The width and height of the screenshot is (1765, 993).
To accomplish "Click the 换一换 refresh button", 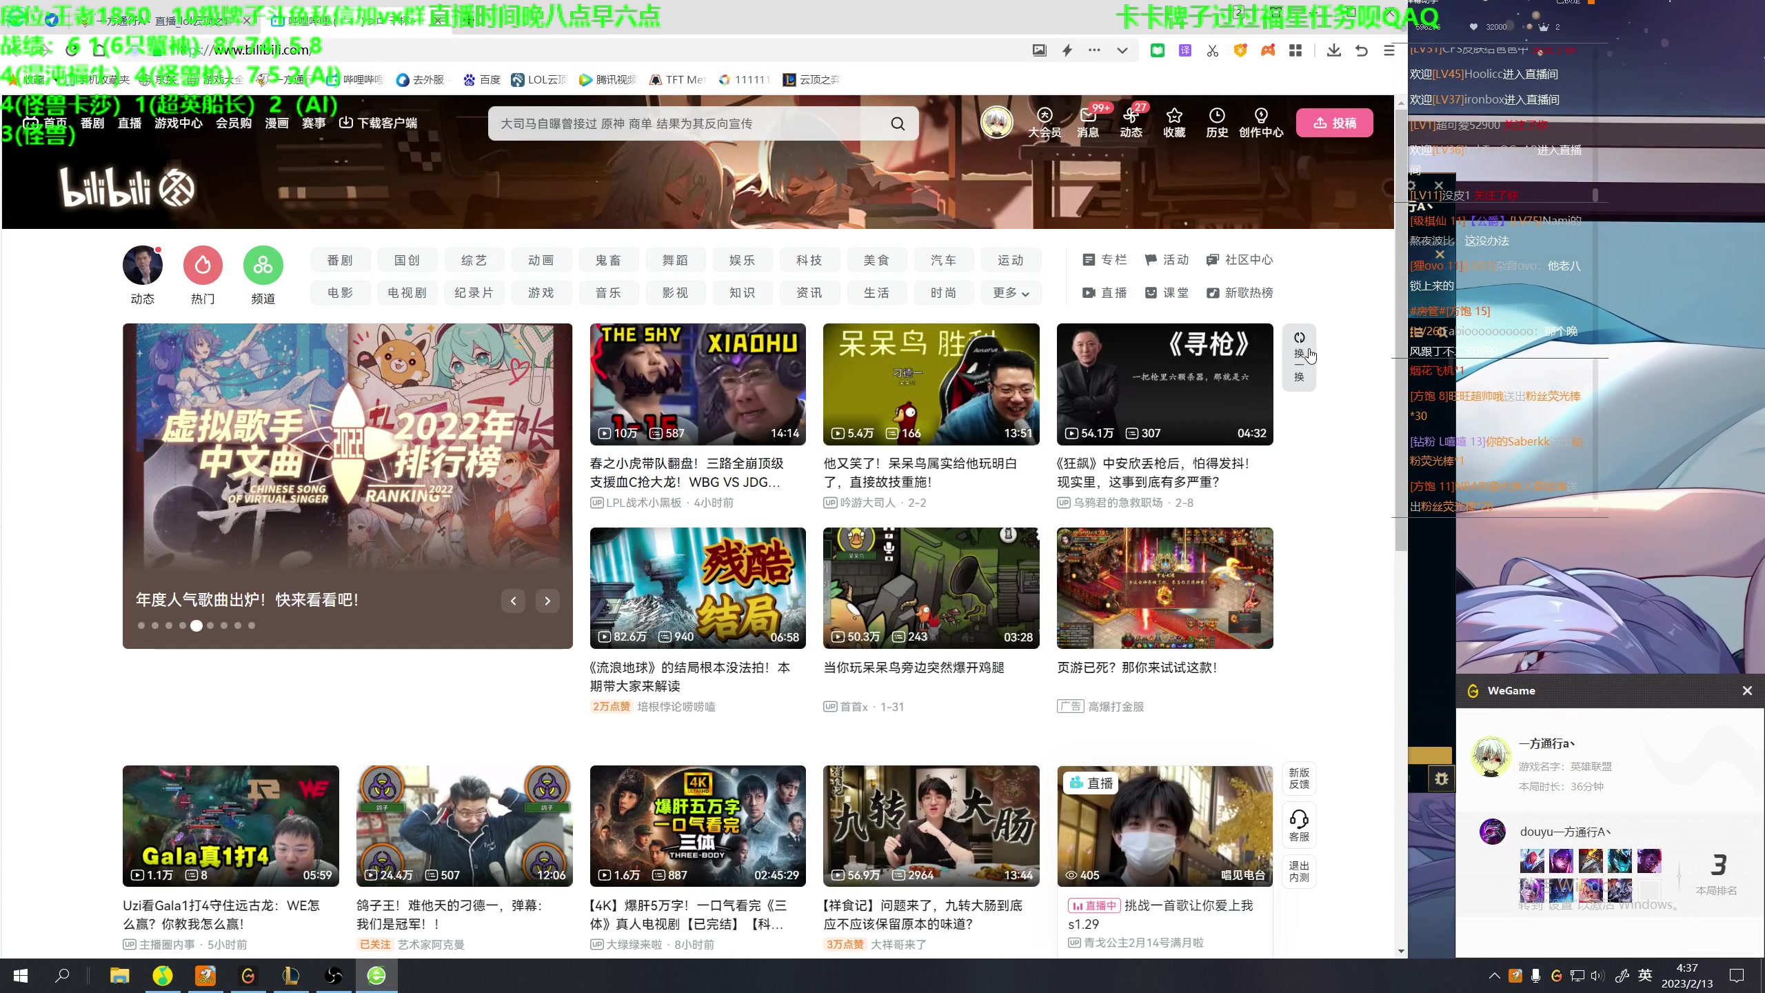I will 1299,357.
